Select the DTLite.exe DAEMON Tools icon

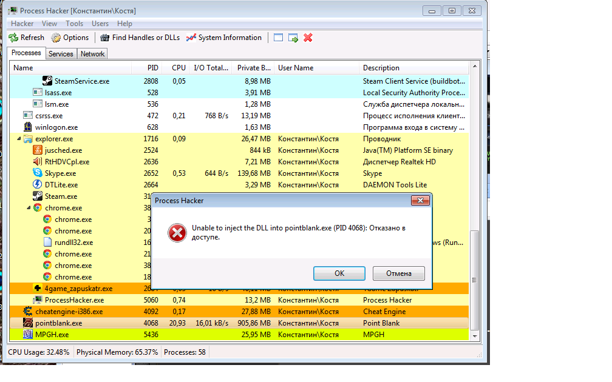click(x=38, y=185)
